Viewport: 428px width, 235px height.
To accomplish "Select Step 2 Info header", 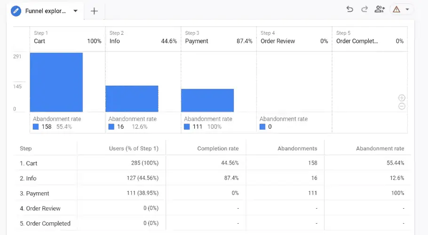I will 143,39.
